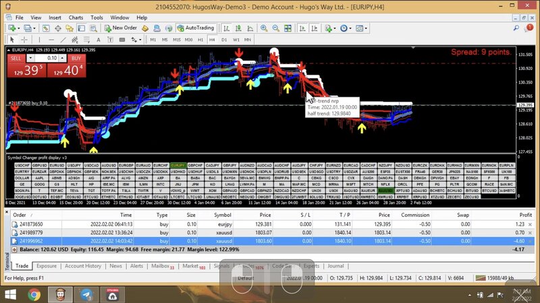The height and width of the screenshot is (303, 540).
Task: Switch to Account History tab
Action: tap(83, 266)
